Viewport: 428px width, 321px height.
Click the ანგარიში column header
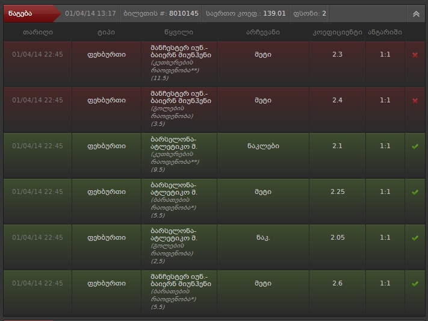pos(385,33)
